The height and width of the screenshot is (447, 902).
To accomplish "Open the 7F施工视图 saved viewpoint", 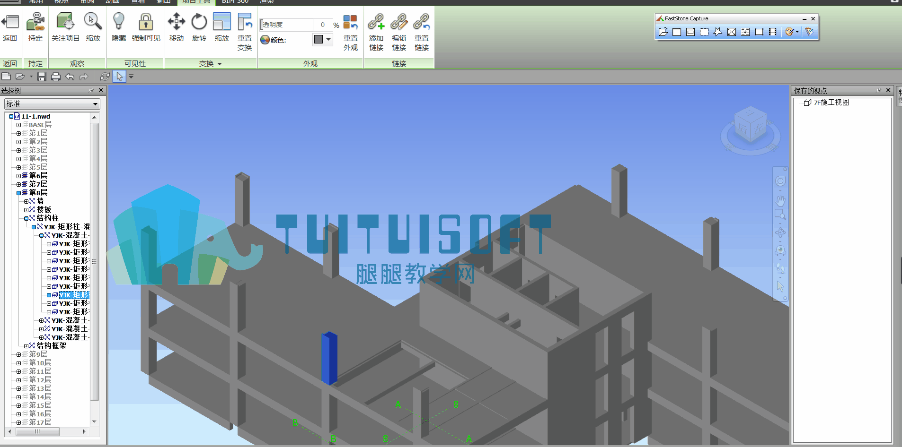I will tap(831, 103).
